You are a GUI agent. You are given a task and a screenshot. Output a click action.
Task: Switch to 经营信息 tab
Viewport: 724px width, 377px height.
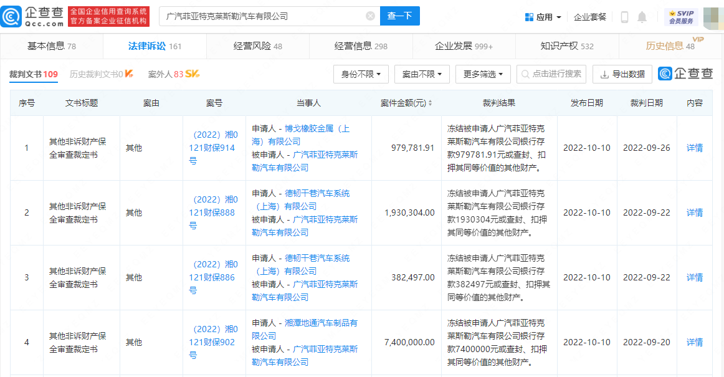[x=361, y=46]
